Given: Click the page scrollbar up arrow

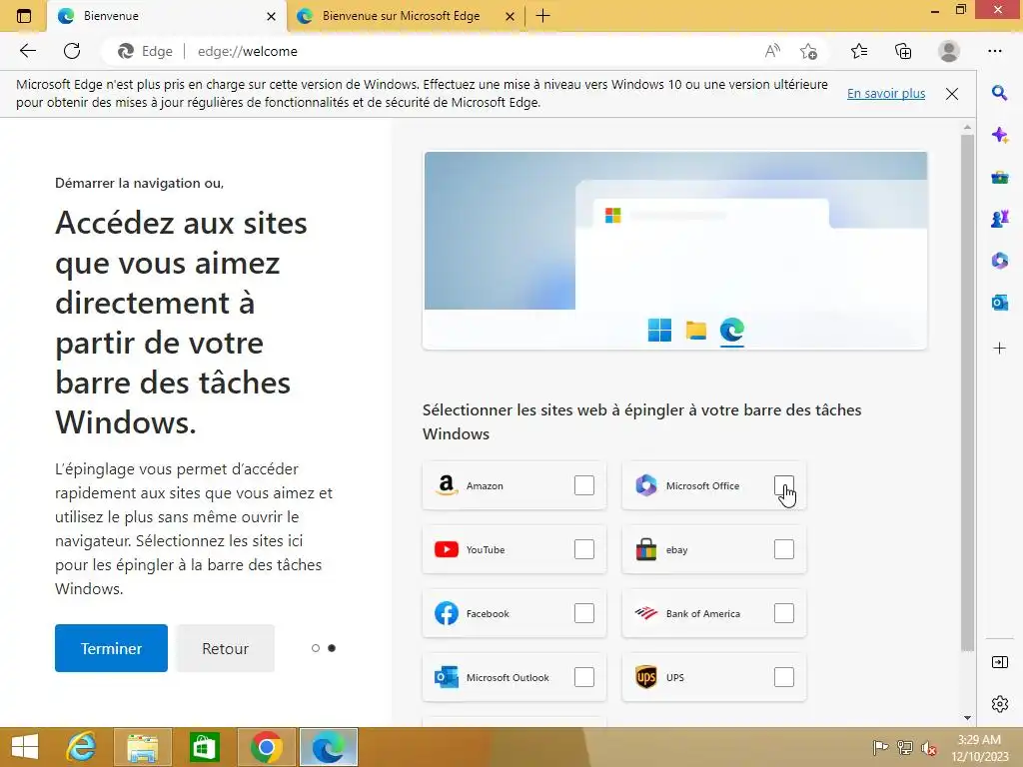Looking at the screenshot, I should 967,127.
